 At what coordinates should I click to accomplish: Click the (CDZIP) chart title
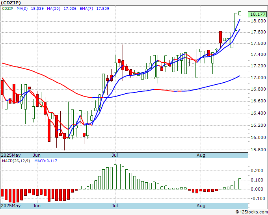(x=11, y=3)
